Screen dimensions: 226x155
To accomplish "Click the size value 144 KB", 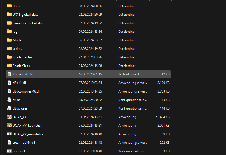I will pos(165,108).
